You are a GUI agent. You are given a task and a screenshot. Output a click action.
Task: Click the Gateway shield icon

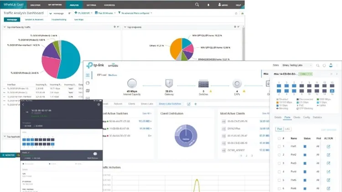point(169,83)
